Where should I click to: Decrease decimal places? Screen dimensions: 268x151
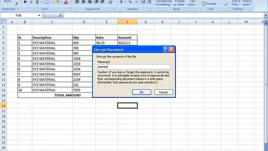[x=149, y=2]
